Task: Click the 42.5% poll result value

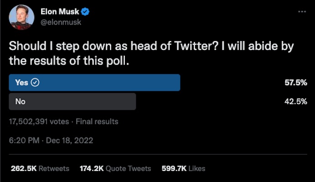Action: (295, 102)
